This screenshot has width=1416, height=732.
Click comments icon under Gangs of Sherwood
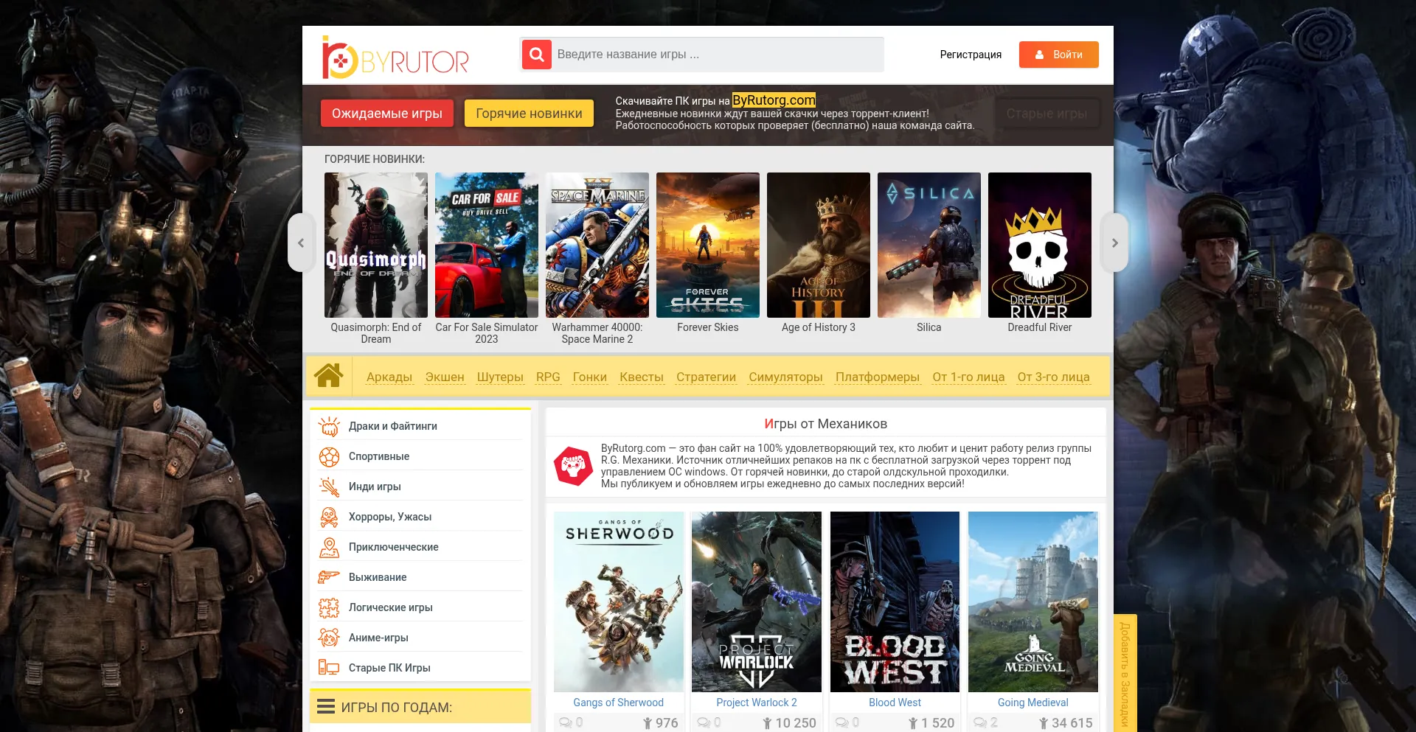coord(566,722)
